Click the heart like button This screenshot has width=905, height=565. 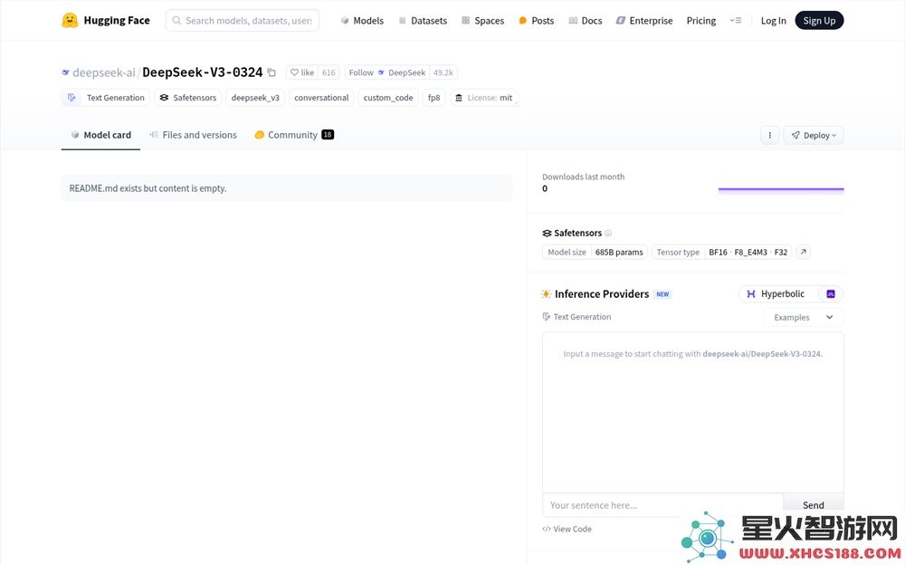[302, 72]
